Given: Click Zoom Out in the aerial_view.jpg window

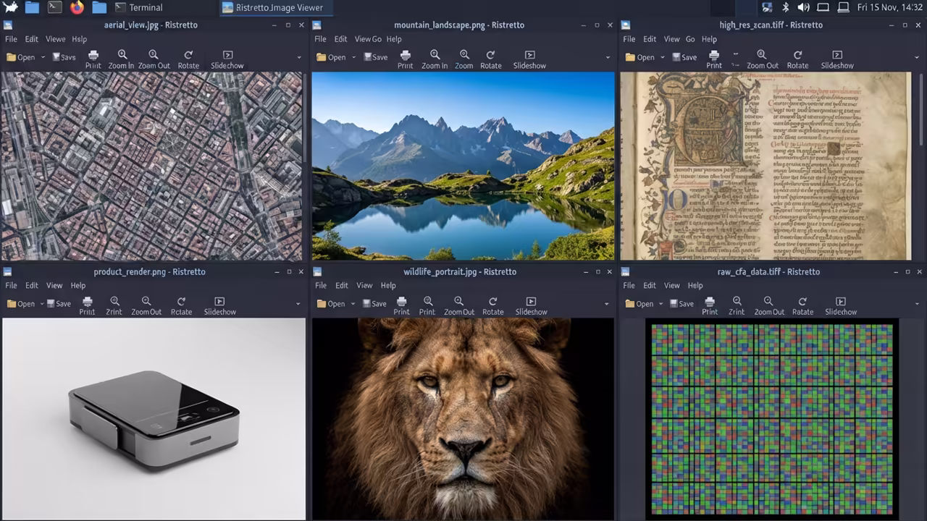Looking at the screenshot, I should tap(154, 59).
